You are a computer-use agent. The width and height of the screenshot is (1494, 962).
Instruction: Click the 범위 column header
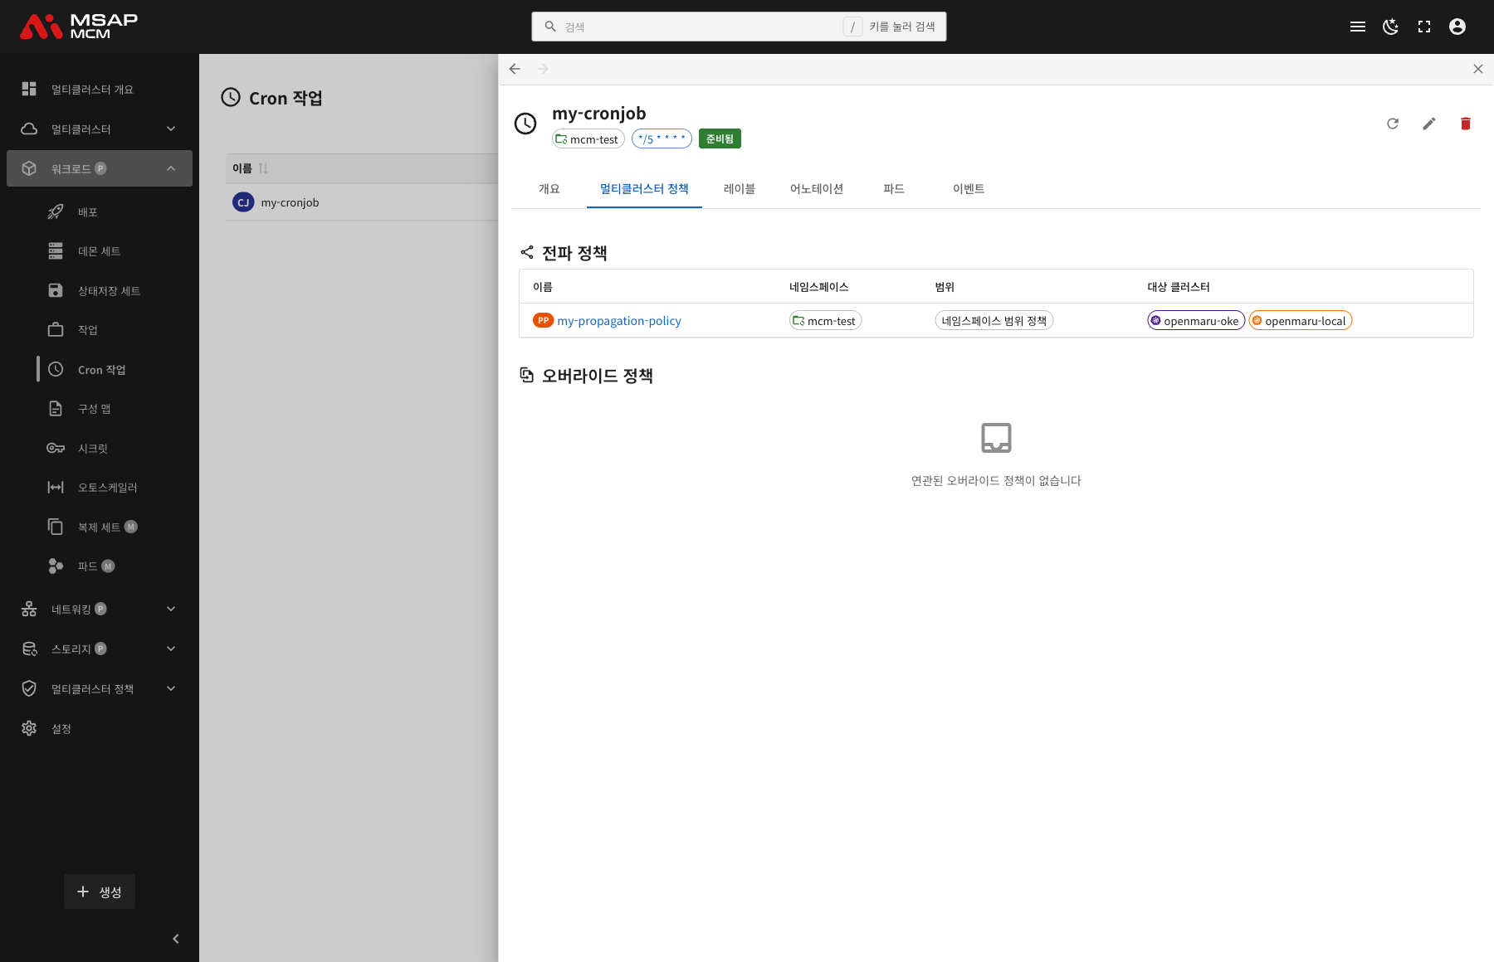(x=945, y=287)
